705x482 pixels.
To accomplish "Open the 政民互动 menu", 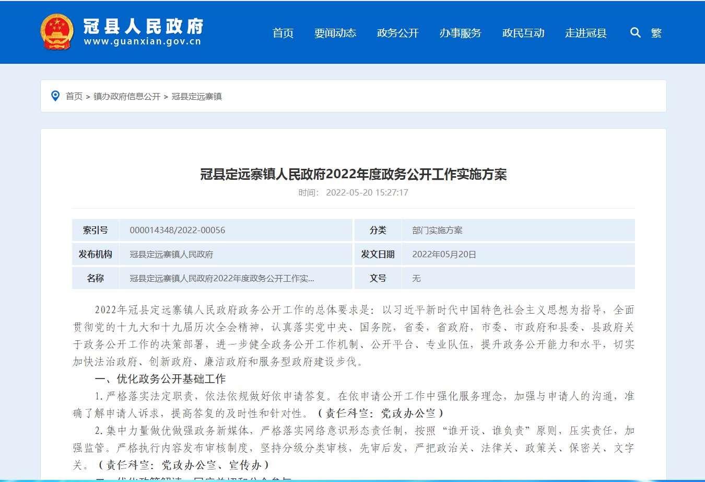I will click(523, 33).
